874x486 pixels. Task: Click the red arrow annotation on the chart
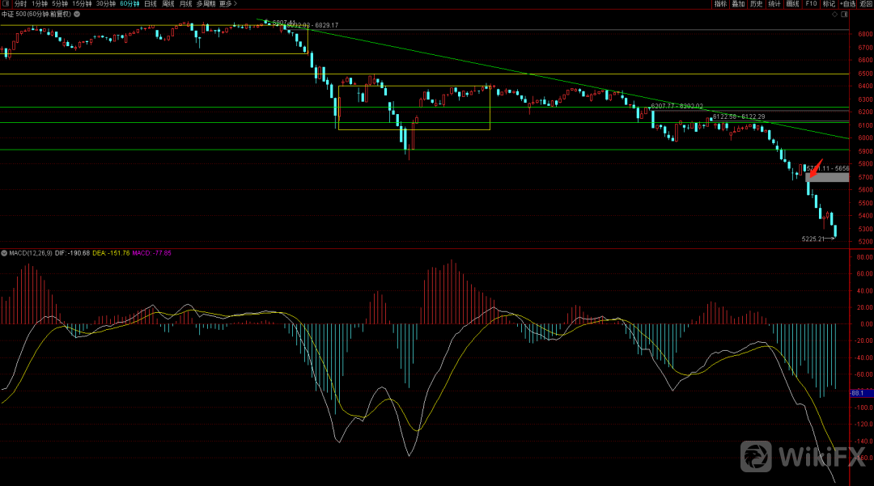816,167
